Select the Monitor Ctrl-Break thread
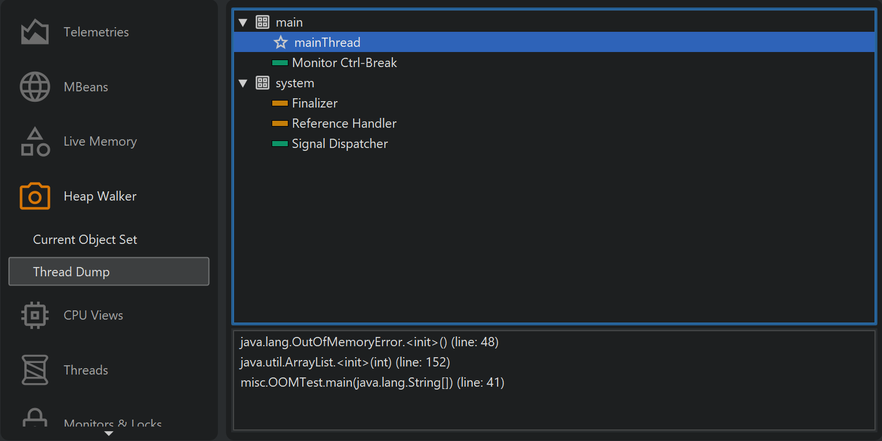The height and width of the screenshot is (441, 882). pos(344,63)
